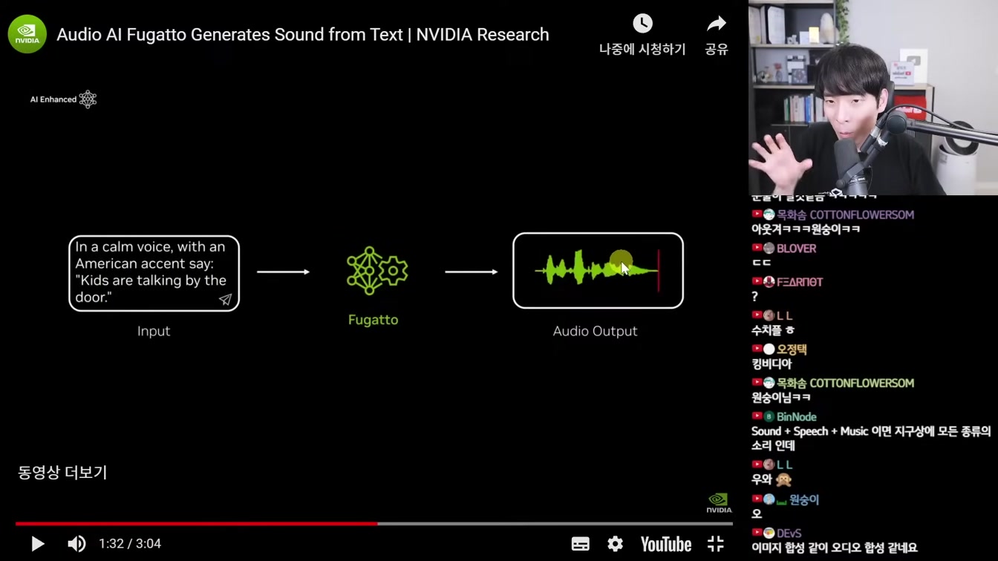Click the chat message '킹비디아'

(x=772, y=364)
